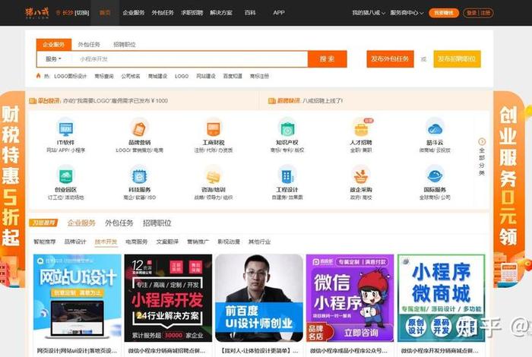Open the 政企采购 basket icon

[361, 175]
